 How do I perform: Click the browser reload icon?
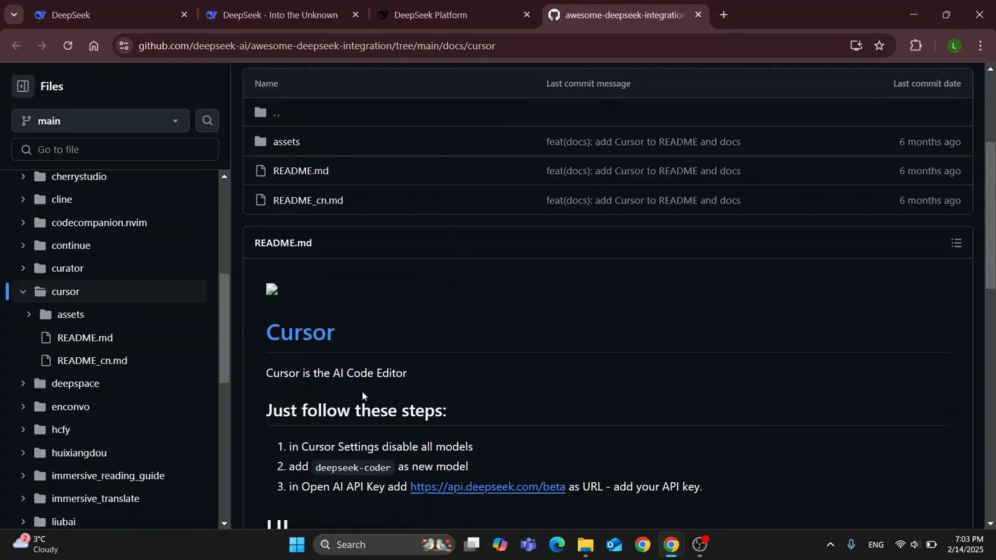coord(68,45)
